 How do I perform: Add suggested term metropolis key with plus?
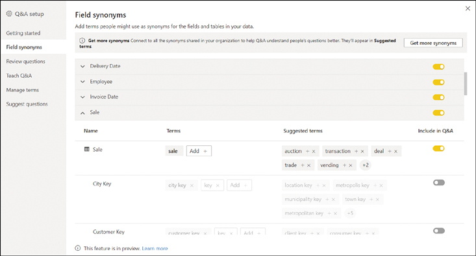(375, 185)
